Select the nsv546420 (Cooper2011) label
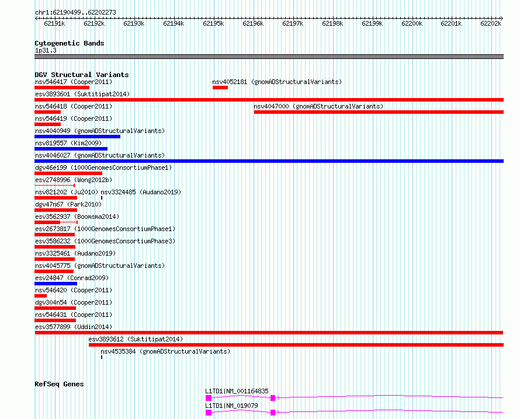This screenshot has width=520, height=419. (74, 290)
